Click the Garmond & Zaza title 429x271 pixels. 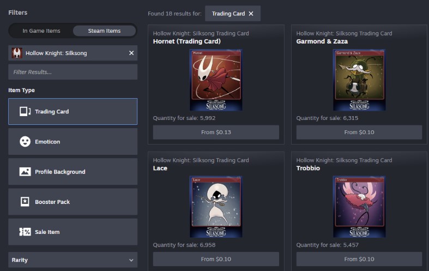[322, 41]
